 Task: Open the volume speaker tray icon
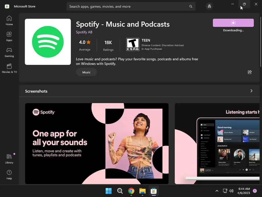pyautogui.click(x=231, y=191)
